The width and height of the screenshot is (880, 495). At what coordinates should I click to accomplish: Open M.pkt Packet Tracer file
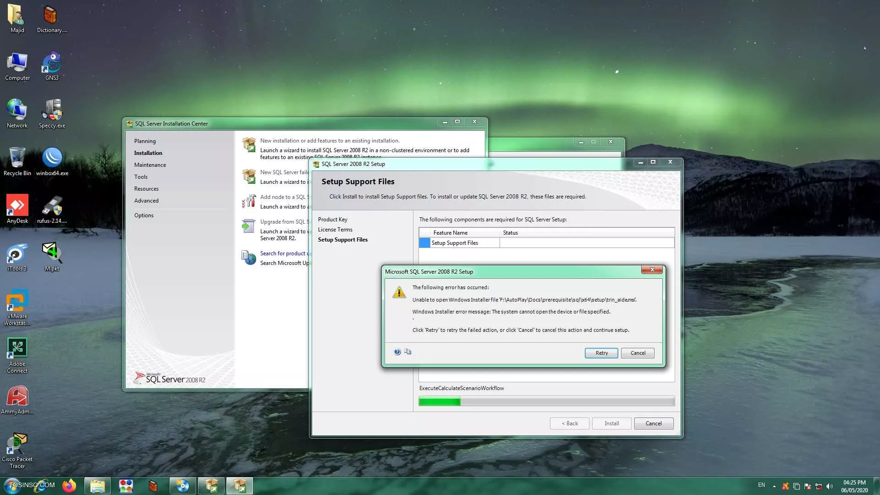52,257
